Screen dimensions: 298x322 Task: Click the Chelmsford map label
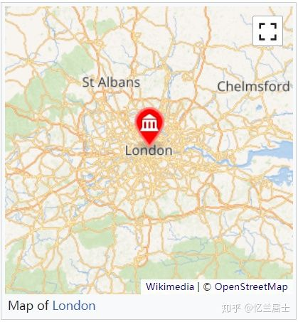coord(253,87)
